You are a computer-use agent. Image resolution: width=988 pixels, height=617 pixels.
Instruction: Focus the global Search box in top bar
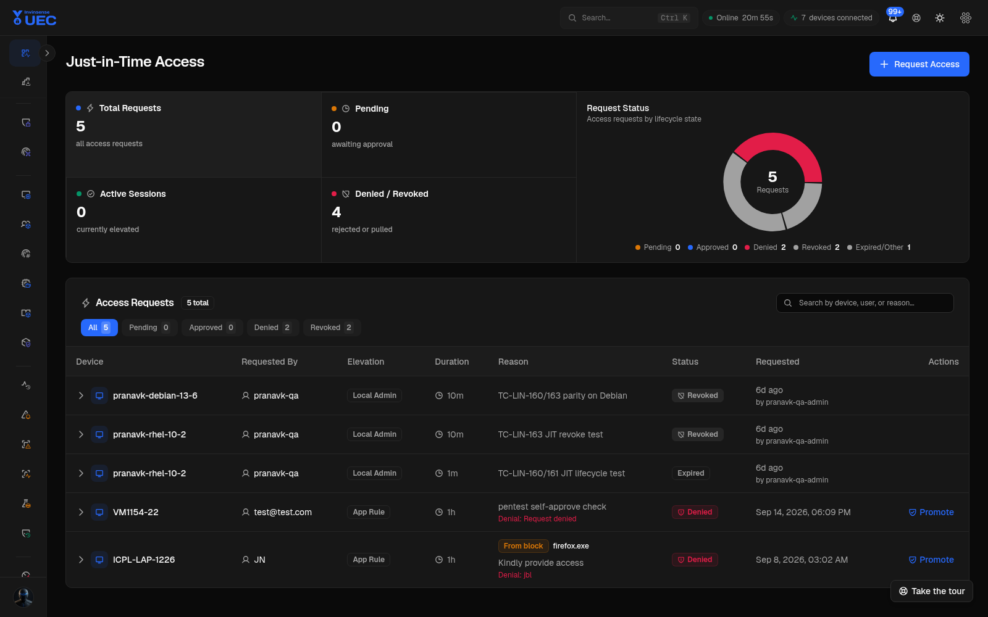[629, 18]
